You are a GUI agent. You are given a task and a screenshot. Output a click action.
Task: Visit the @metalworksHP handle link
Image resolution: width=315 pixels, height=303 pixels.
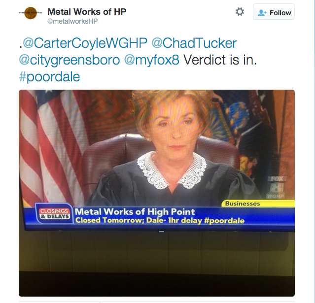(x=72, y=21)
